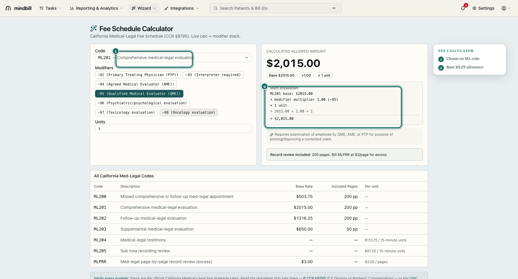Click the = $2,015.00 breakdown total line
This screenshot has height=279, width=518.
(x=282, y=119)
